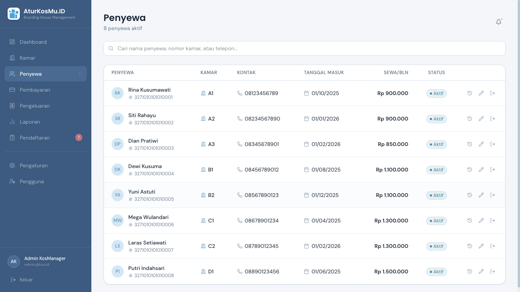Viewport: 520px width, 292px height.
Task: Click Aktif status badge for room B1
Action: coord(436,170)
